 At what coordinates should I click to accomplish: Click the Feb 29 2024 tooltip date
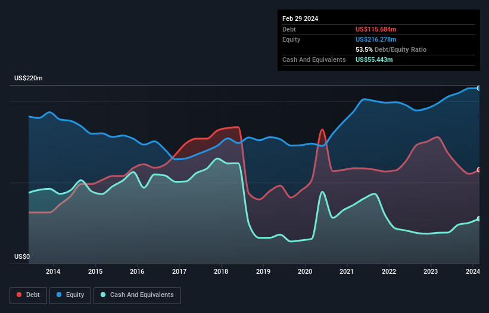click(x=300, y=18)
